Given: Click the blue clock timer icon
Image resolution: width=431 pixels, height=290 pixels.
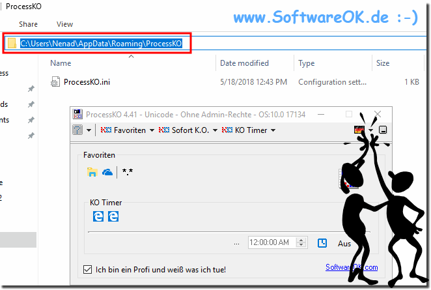Looking at the screenshot, I should pos(322,243).
